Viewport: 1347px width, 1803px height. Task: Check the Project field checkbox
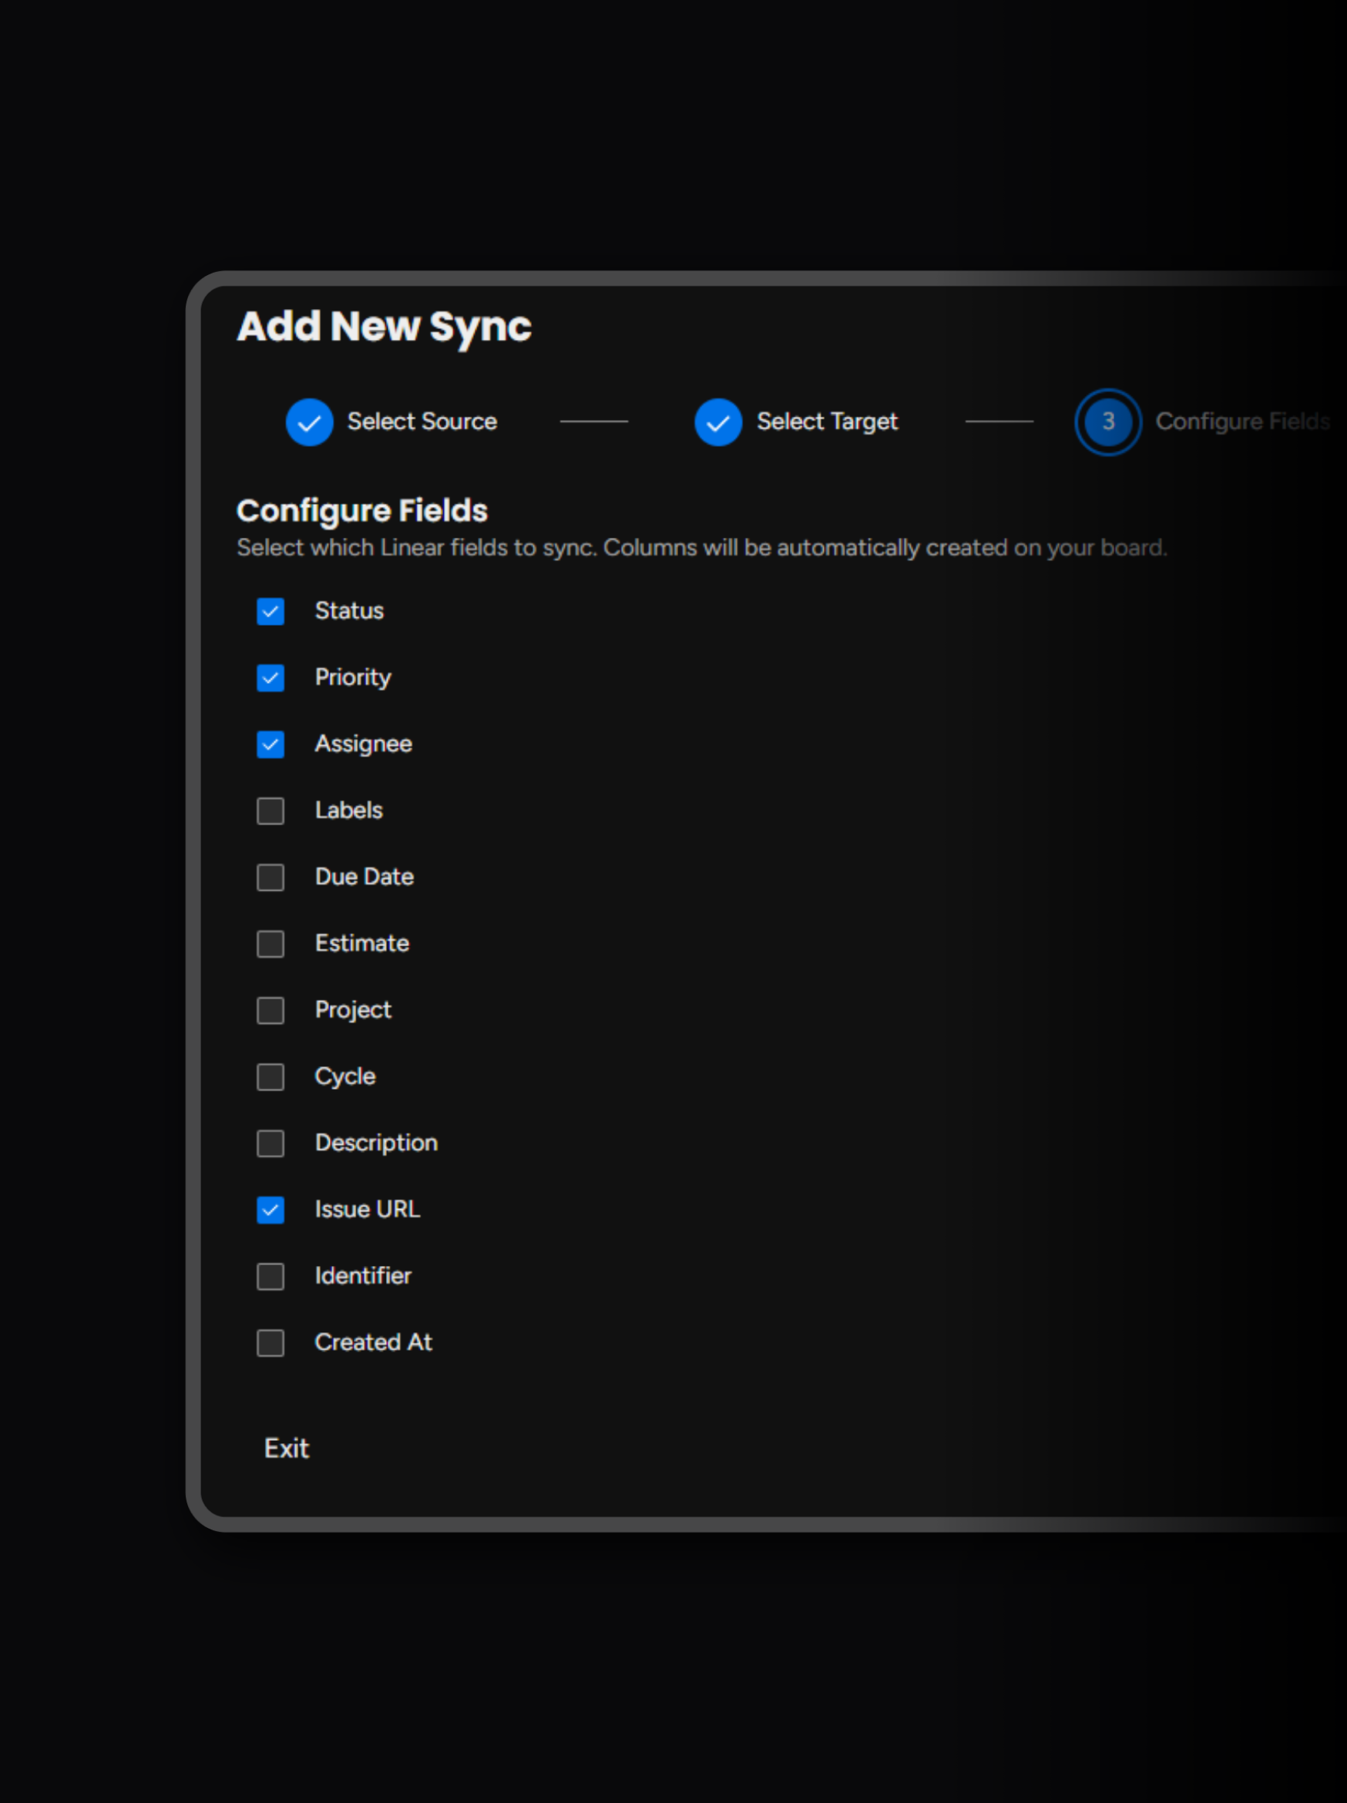pyautogui.click(x=270, y=1010)
